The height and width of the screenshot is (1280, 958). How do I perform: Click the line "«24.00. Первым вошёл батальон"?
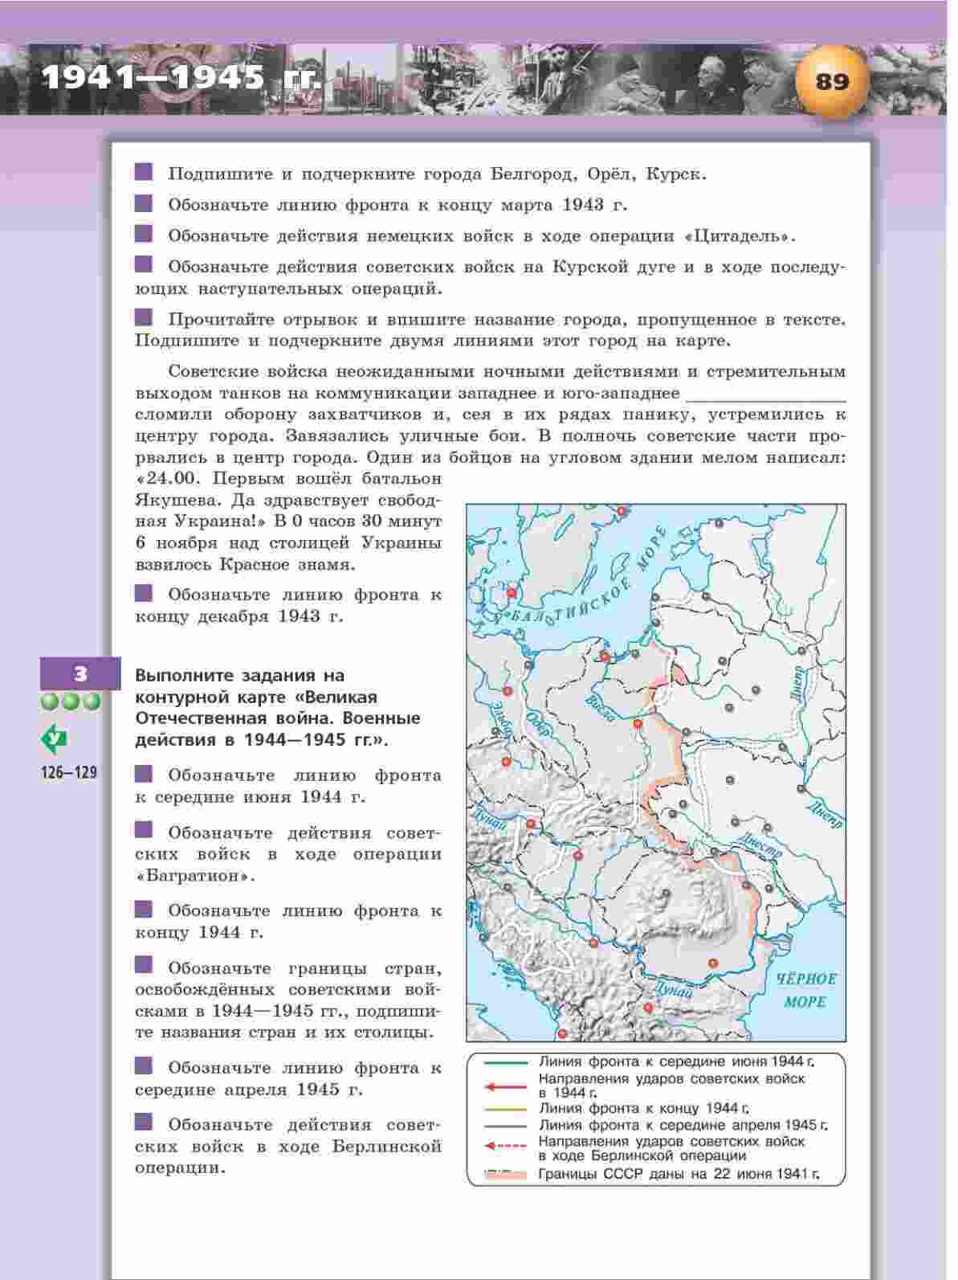[x=289, y=479]
